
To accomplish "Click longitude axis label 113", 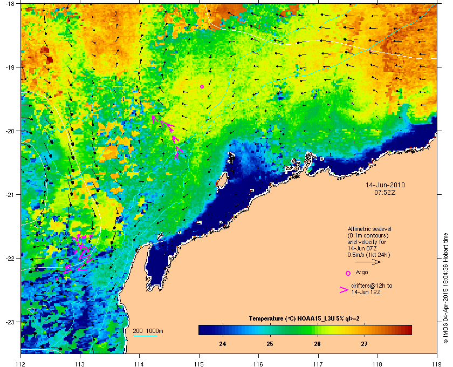I will (80, 364).
